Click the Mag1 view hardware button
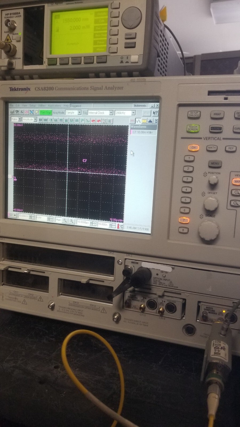This screenshot has height=427, width=240. coord(236,192)
